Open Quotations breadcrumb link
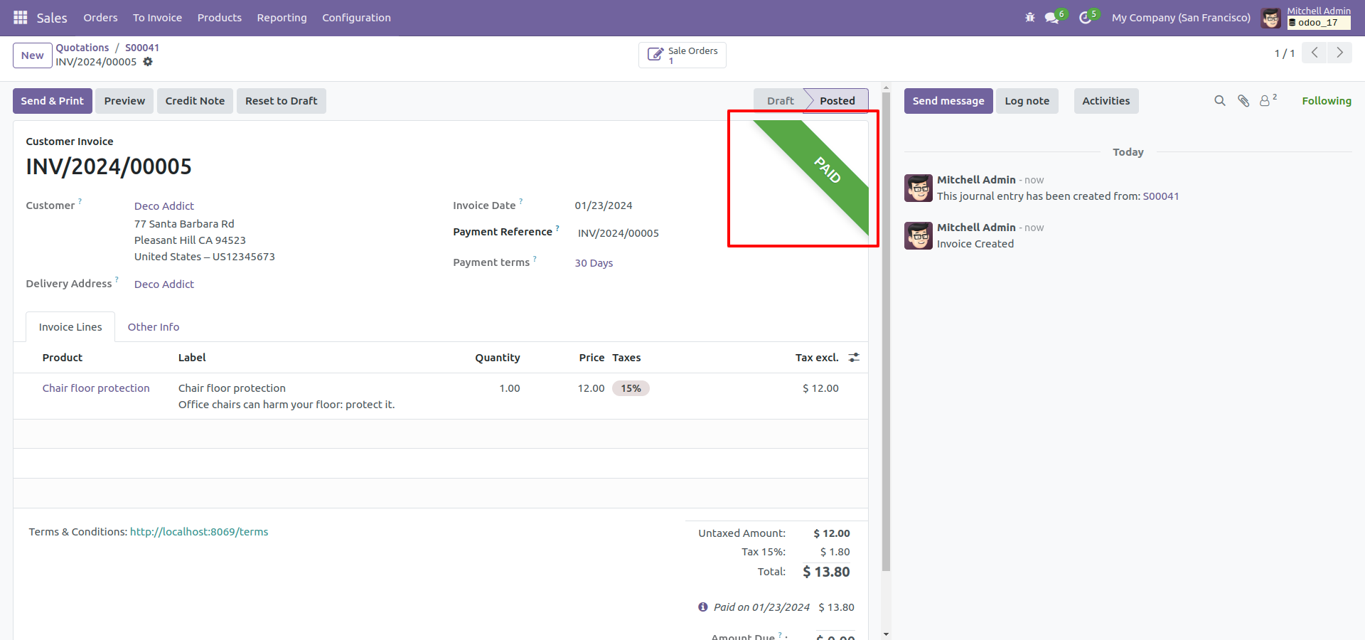1365x640 pixels. 82,48
